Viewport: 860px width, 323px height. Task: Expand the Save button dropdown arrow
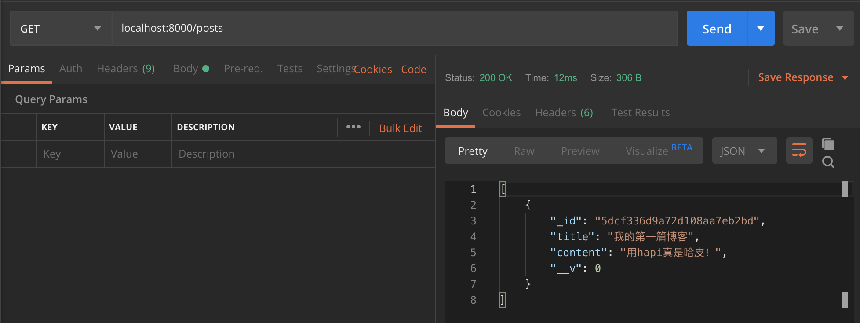coord(840,29)
